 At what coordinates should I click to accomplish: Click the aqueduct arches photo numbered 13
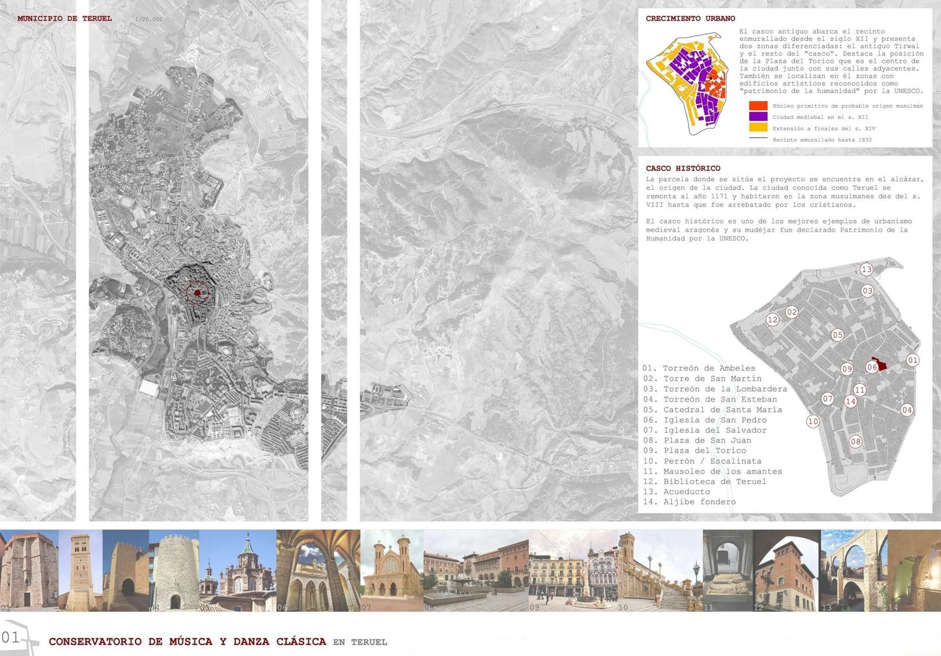(853, 570)
